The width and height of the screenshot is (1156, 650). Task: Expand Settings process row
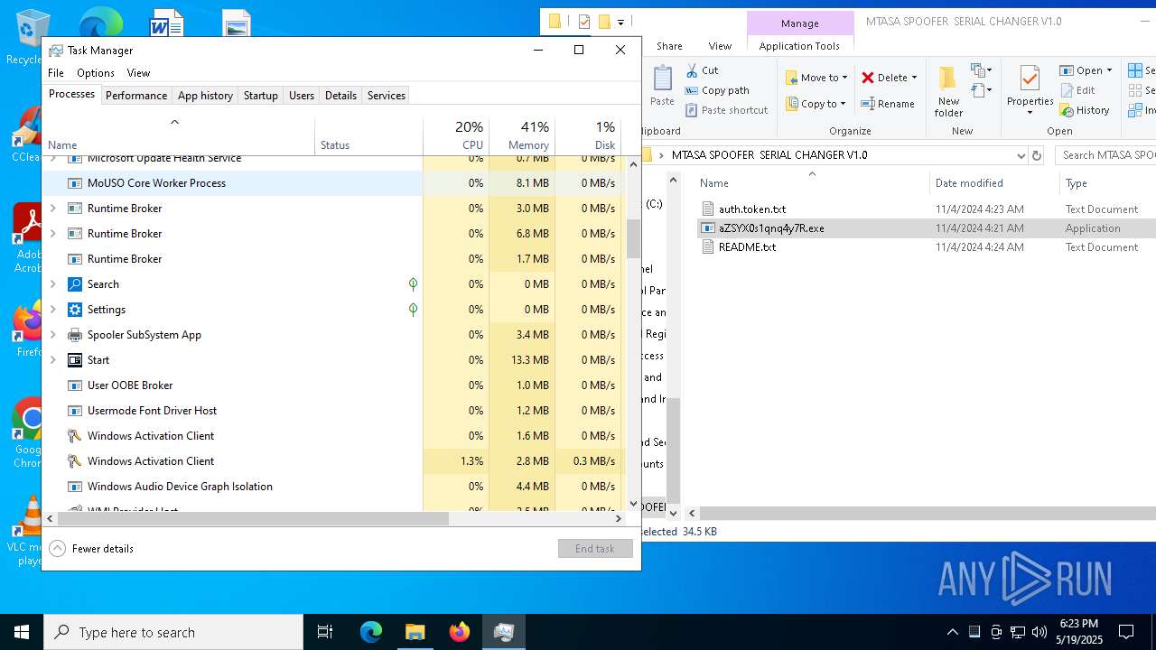click(x=52, y=310)
